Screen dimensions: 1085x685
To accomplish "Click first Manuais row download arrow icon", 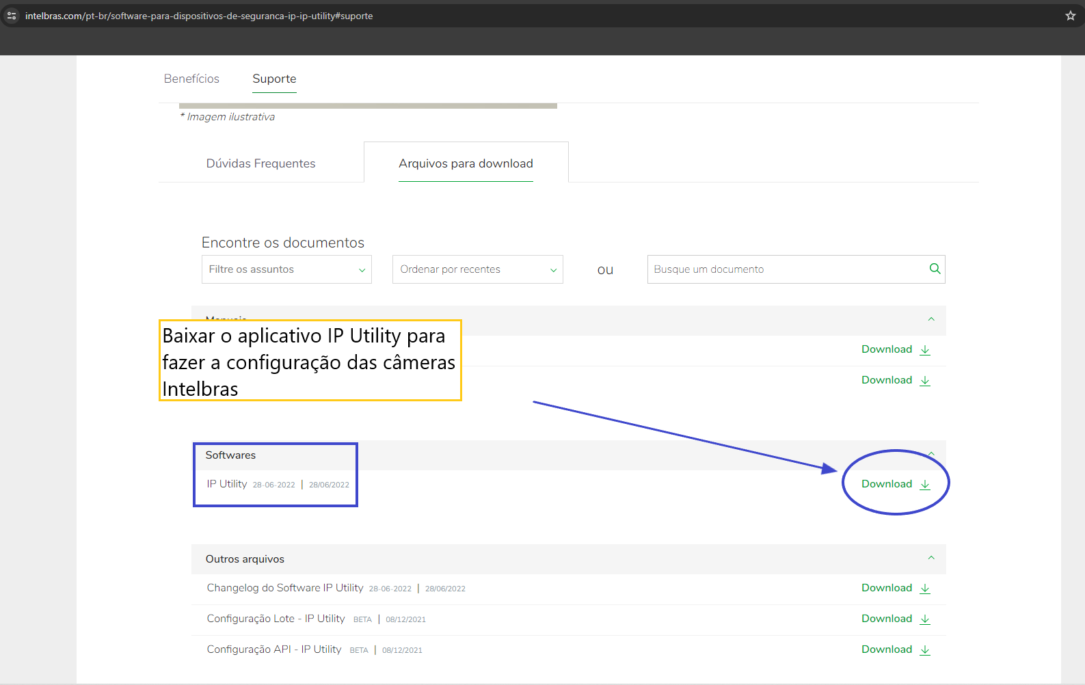I will pos(925,349).
